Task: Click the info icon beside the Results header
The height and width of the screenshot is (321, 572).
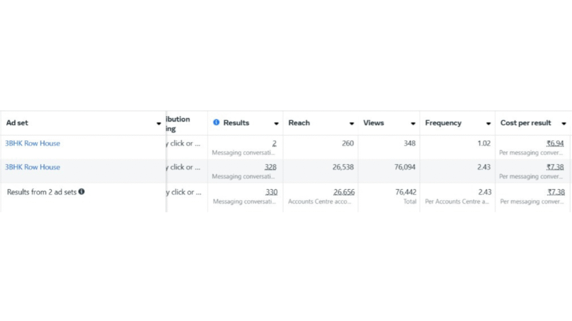Action: [x=216, y=123]
